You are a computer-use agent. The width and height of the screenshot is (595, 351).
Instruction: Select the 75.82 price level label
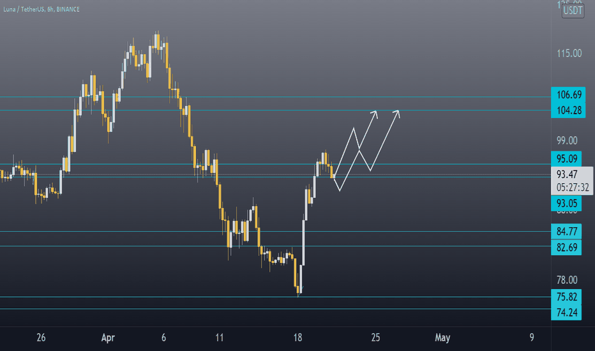click(x=566, y=296)
